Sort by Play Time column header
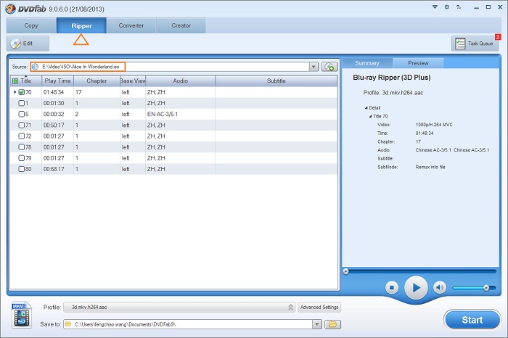The image size is (508, 338). pos(57,81)
